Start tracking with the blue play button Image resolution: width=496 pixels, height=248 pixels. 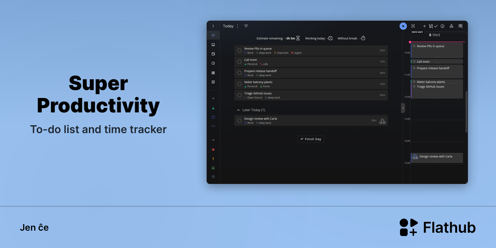click(x=403, y=26)
